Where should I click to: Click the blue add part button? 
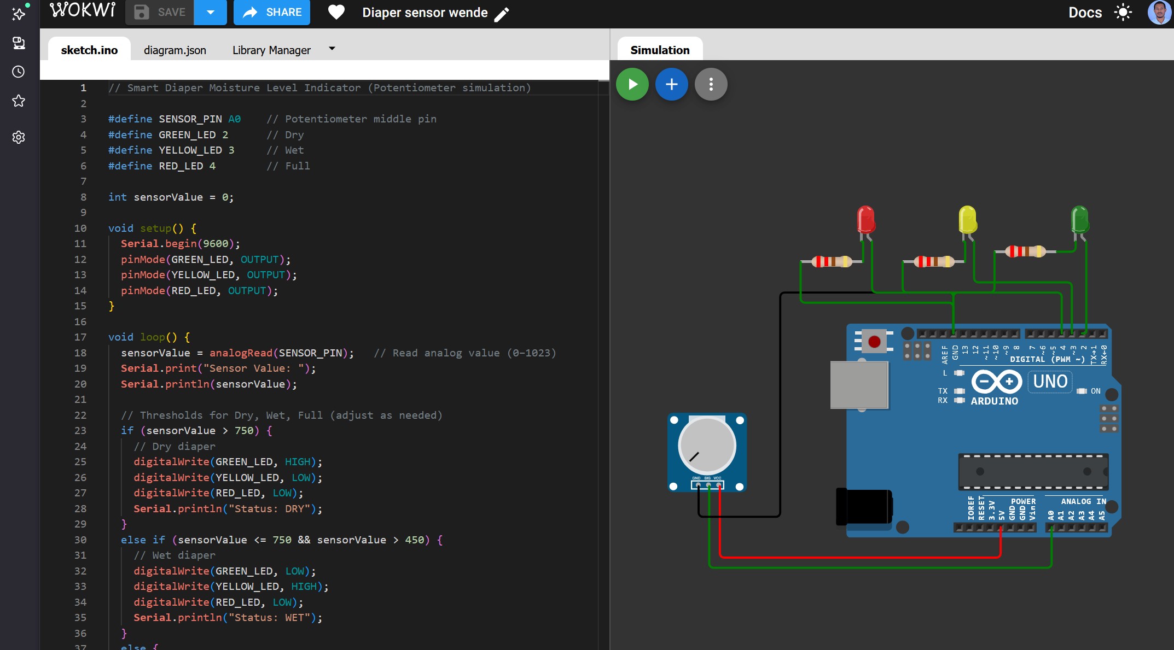point(671,84)
